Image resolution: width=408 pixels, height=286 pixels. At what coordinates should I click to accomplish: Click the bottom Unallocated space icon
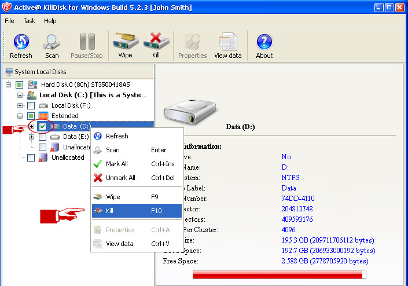pos(43,157)
